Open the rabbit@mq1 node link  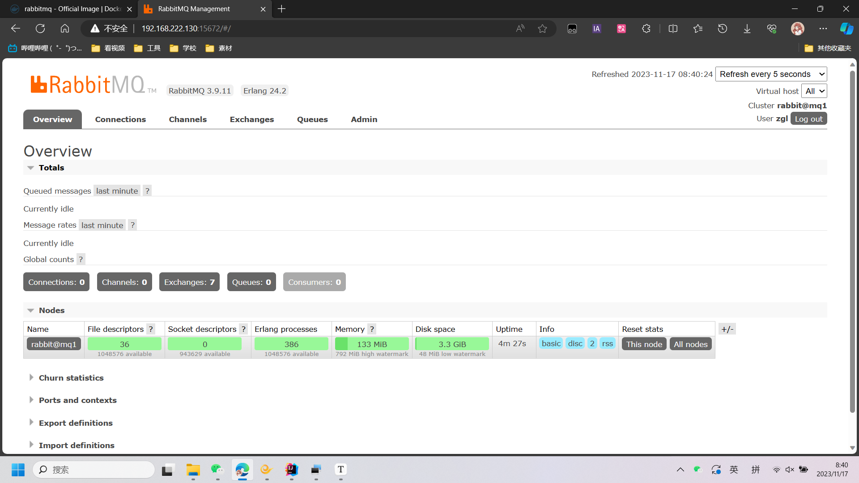coord(54,344)
